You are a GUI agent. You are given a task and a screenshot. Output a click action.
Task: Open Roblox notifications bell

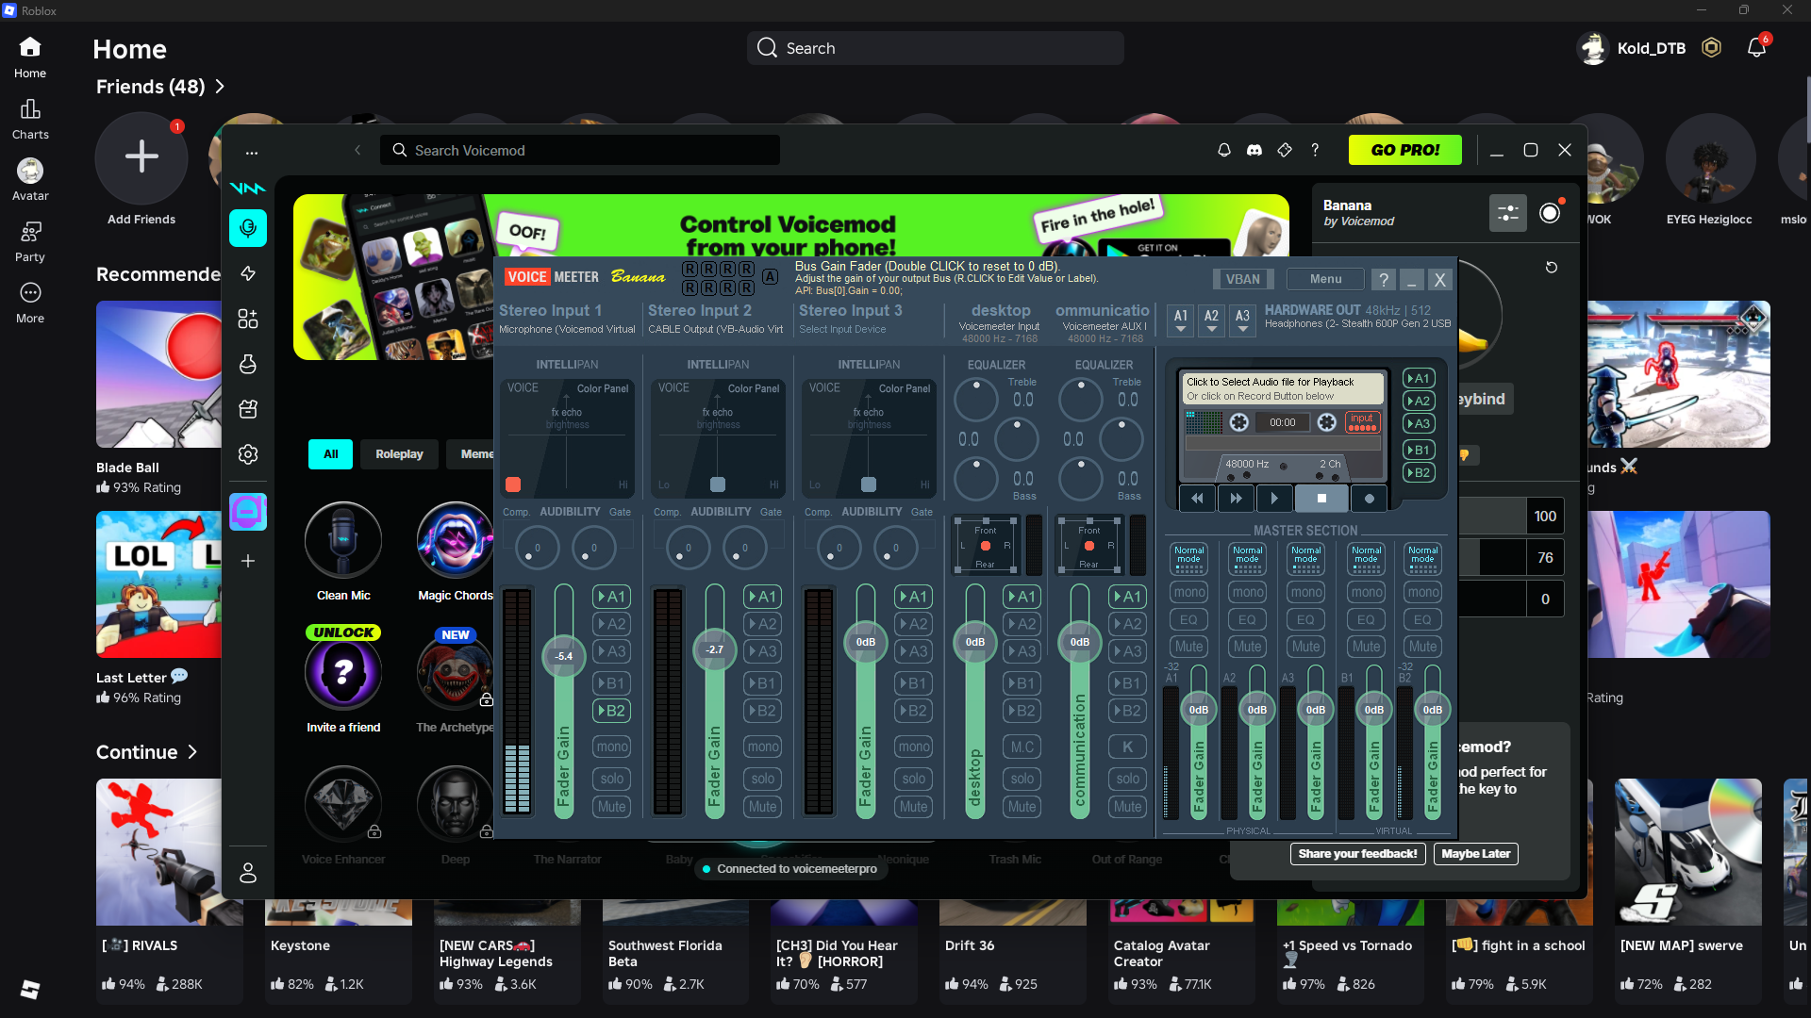[1756, 48]
